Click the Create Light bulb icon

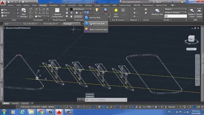pos(97,10)
